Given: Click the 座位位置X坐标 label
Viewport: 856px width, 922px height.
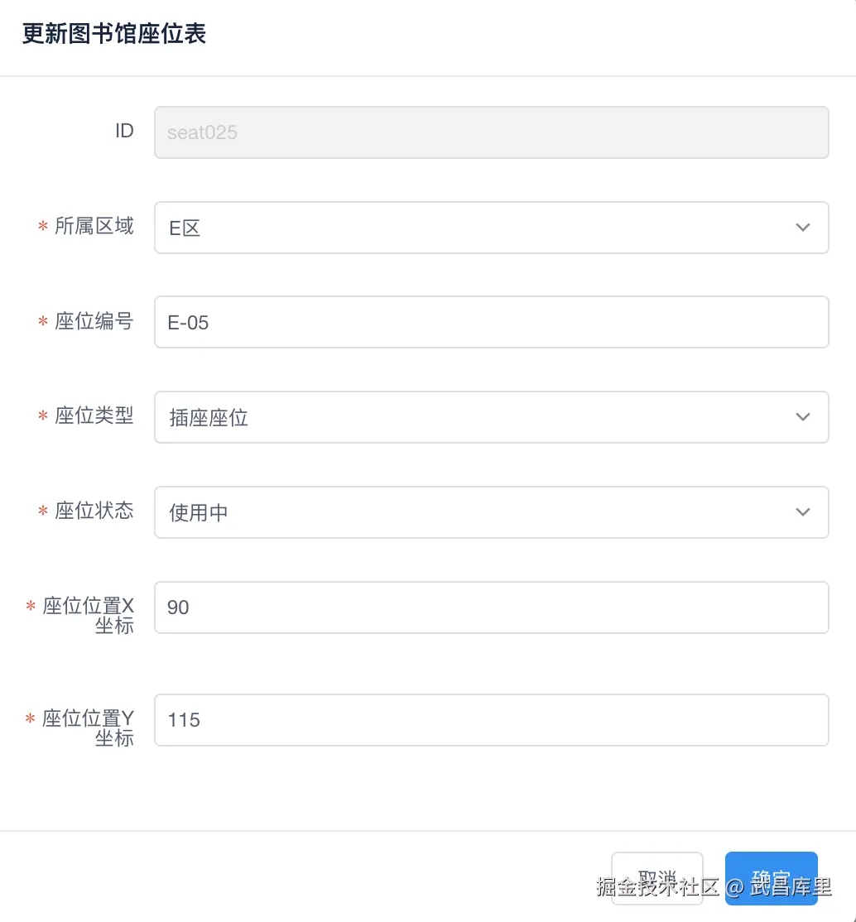Looking at the screenshot, I should coord(89,616).
